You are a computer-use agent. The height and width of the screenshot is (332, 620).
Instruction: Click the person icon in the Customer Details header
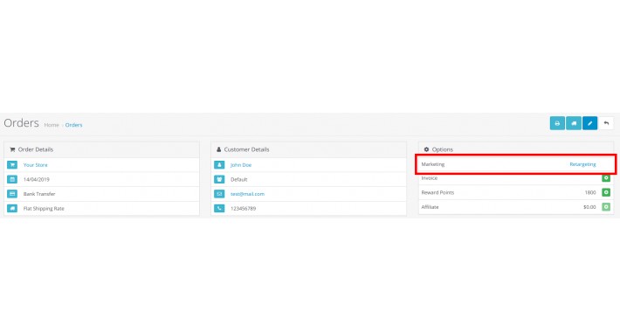218,149
